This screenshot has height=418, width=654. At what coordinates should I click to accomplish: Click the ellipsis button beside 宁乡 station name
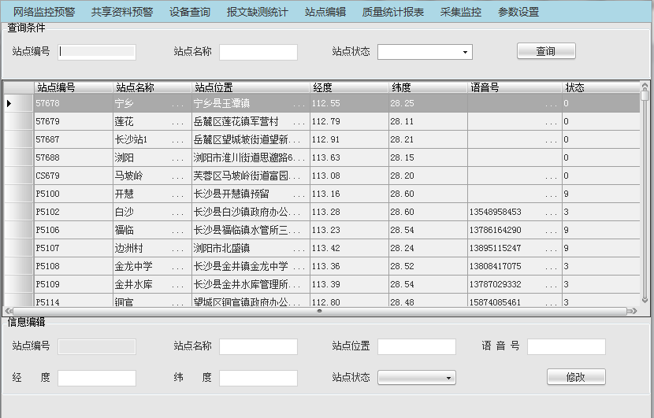(x=177, y=104)
